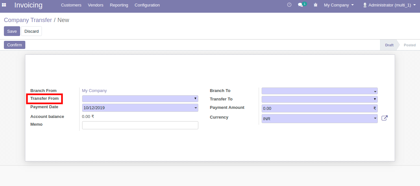Discard the transfer record changes
The image size is (420, 186).
31,31
